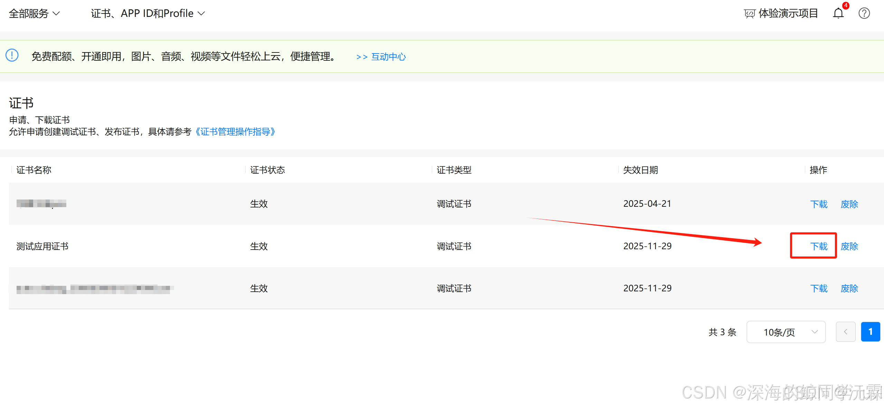Click the demo project presentation icon
This screenshot has width=884, height=407.
[749, 14]
